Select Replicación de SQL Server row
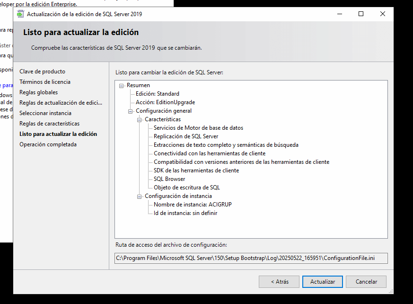 (x=186, y=136)
